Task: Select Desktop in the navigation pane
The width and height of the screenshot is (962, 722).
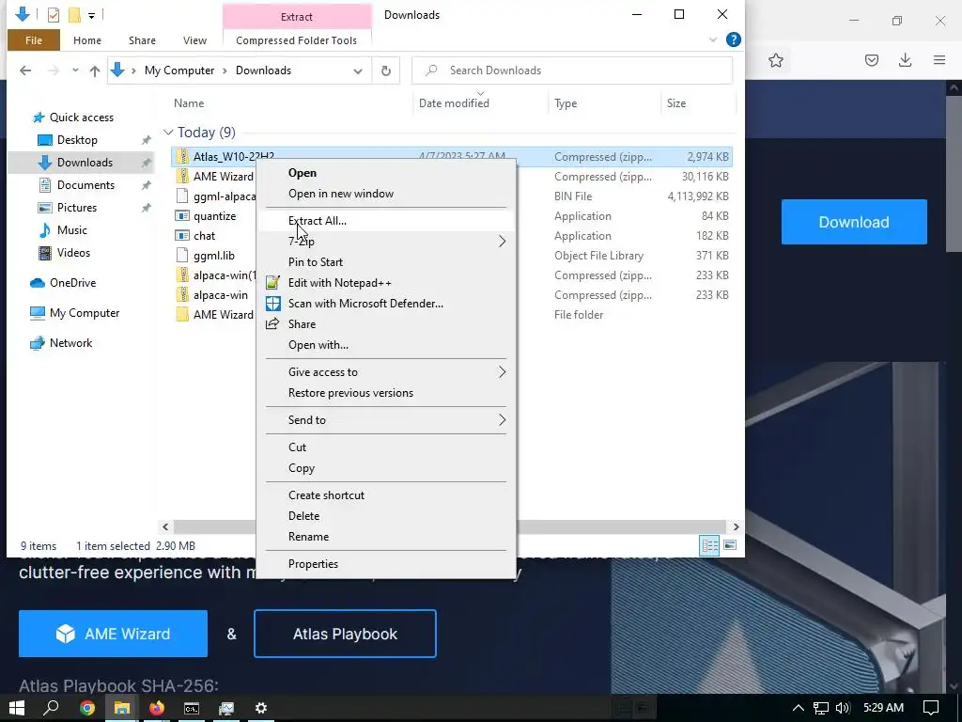Action: [x=77, y=140]
